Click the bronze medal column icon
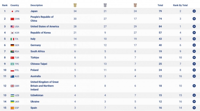200x111 pixels. [x=135, y=5]
